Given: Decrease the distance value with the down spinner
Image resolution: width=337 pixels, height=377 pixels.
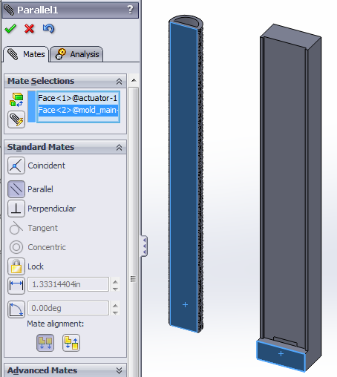Looking at the screenshot, I should coord(115,289).
